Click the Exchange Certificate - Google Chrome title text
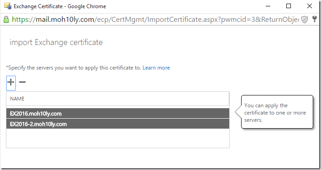The image size is (321, 170). 60,6
